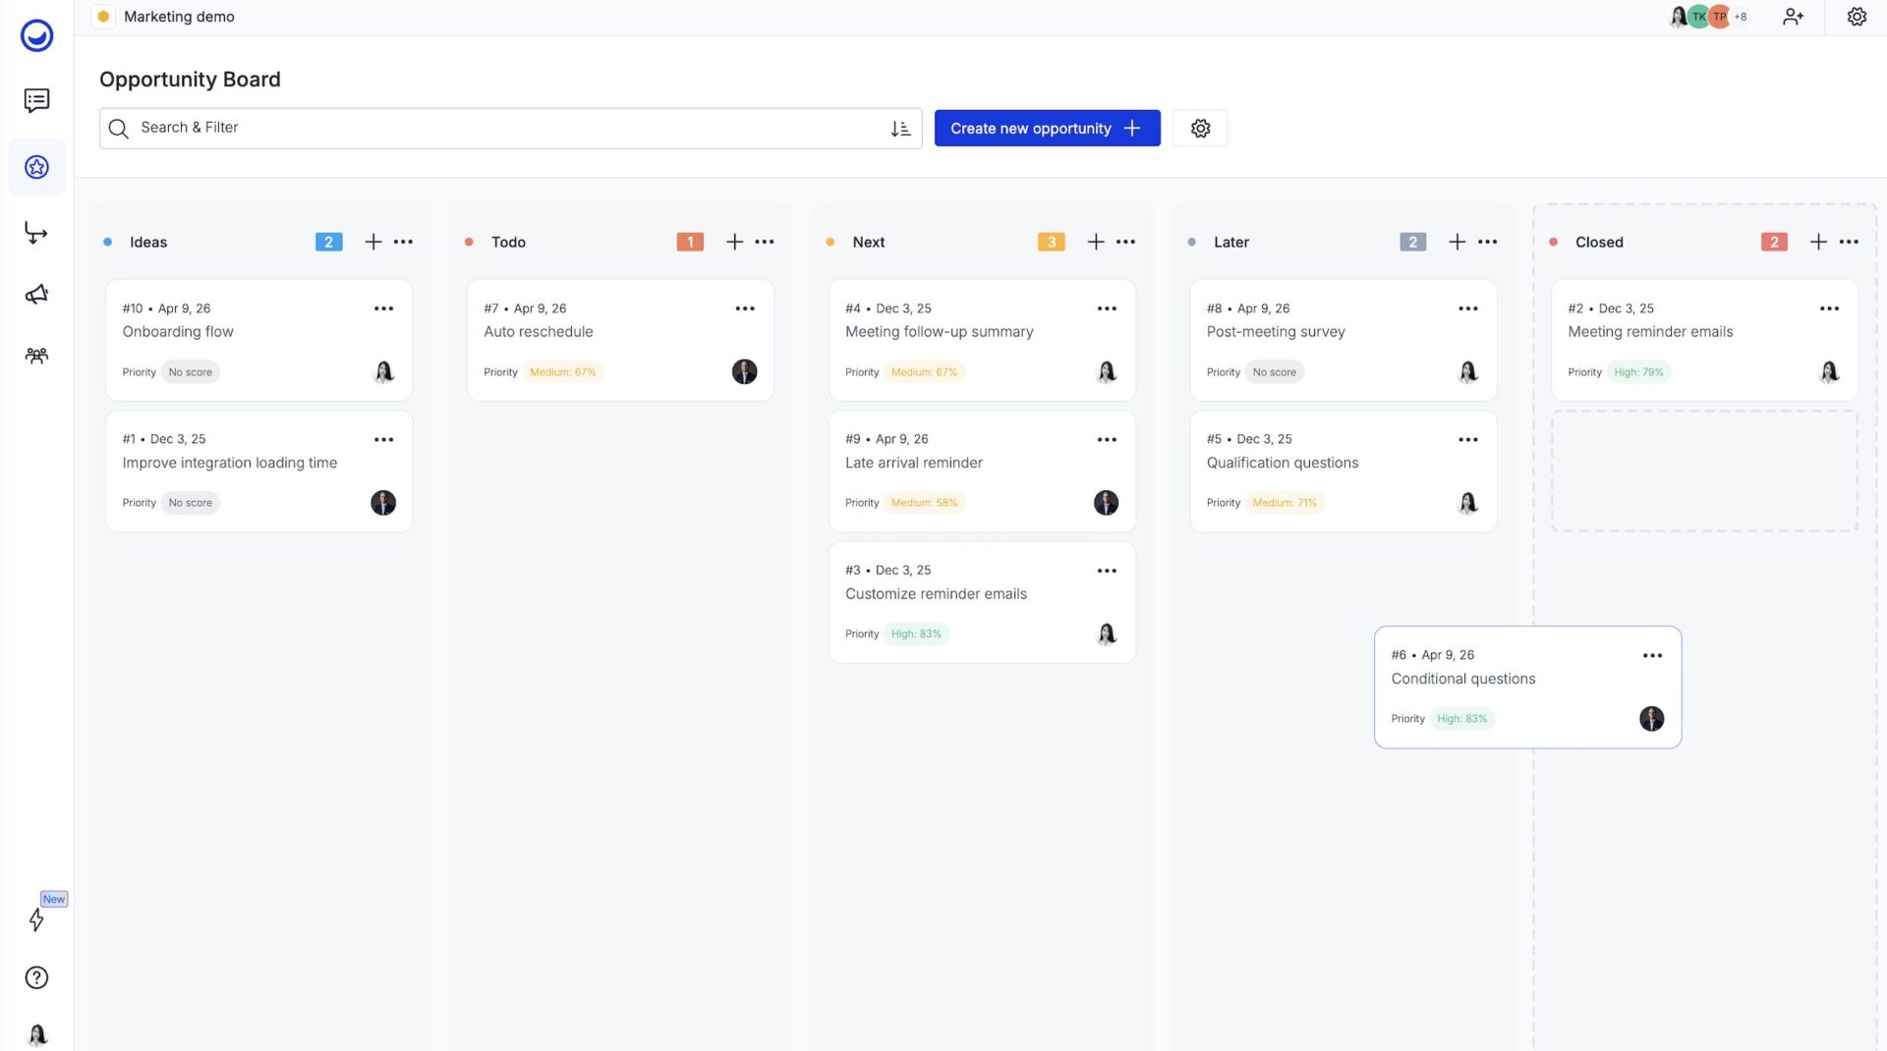Open Todo column more options menu

[765, 242]
